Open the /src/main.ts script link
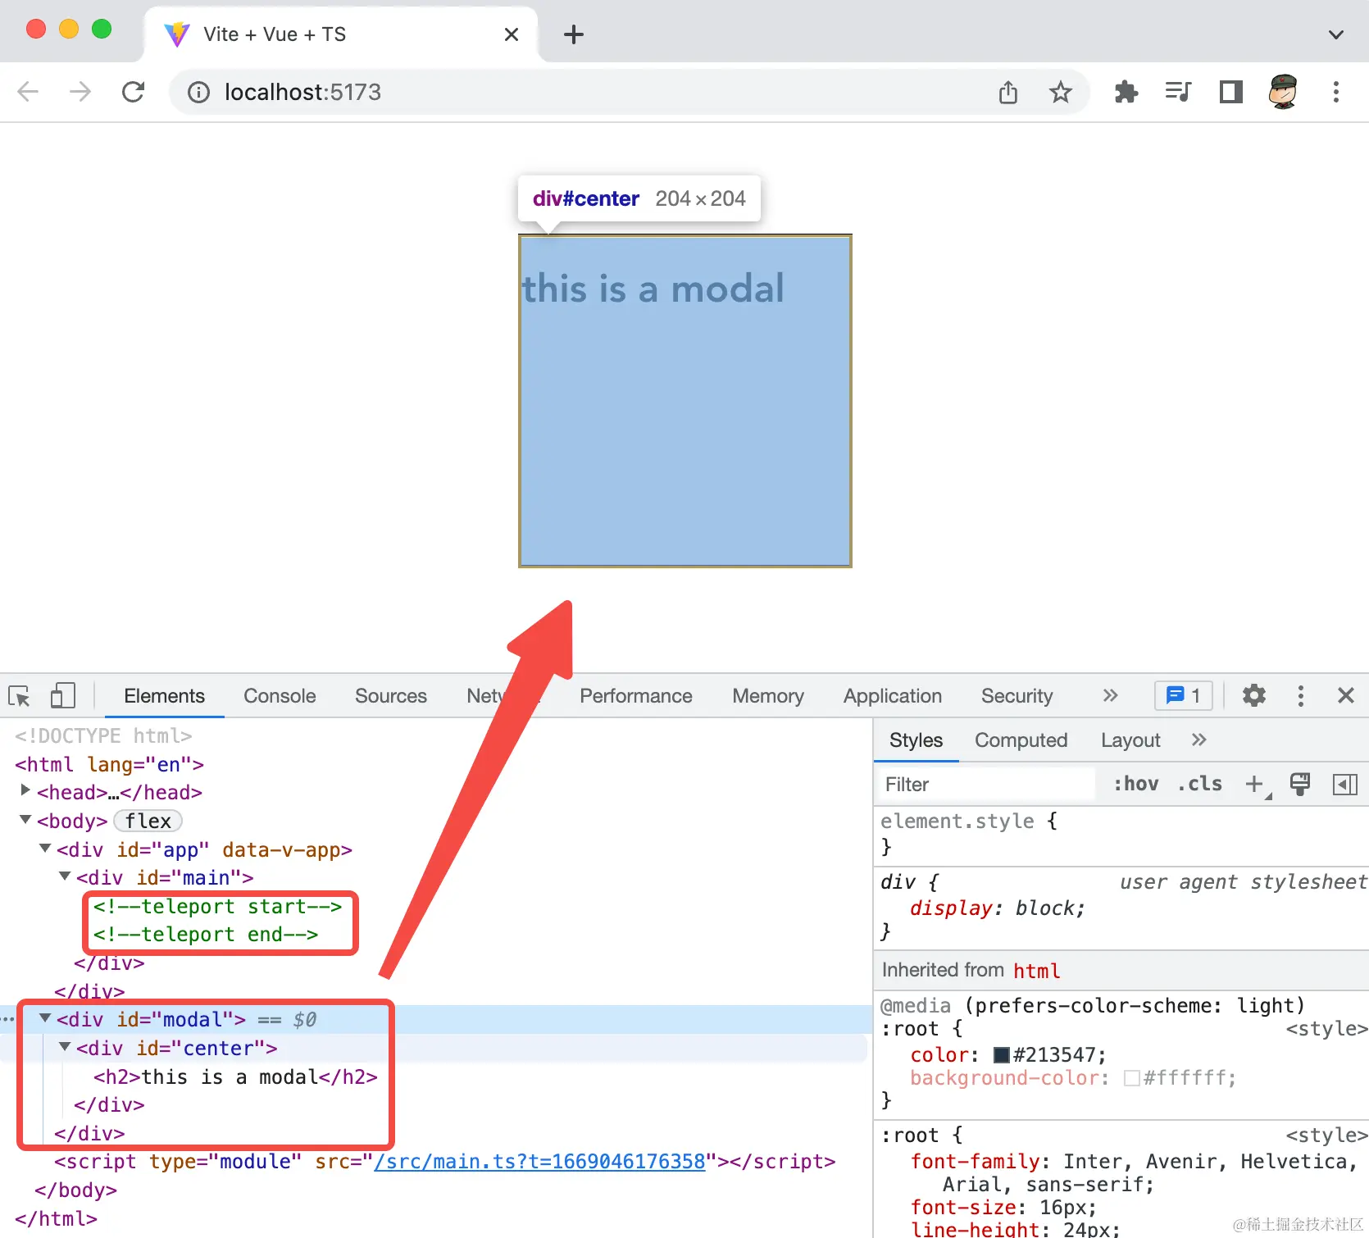This screenshot has width=1369, height=1238. click(539, 1162)
